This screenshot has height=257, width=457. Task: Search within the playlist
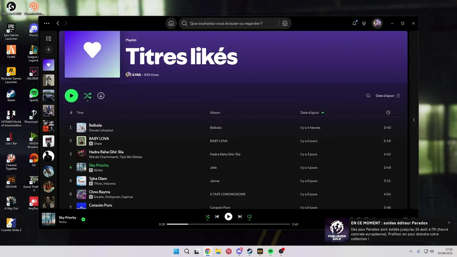coord(368,96)
